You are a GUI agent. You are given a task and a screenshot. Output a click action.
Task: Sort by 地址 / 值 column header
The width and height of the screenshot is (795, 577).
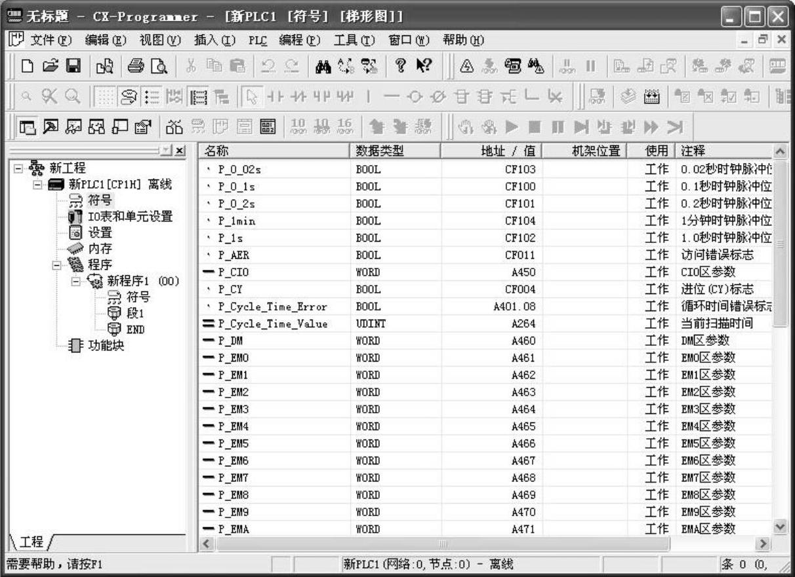pos(493,151)
